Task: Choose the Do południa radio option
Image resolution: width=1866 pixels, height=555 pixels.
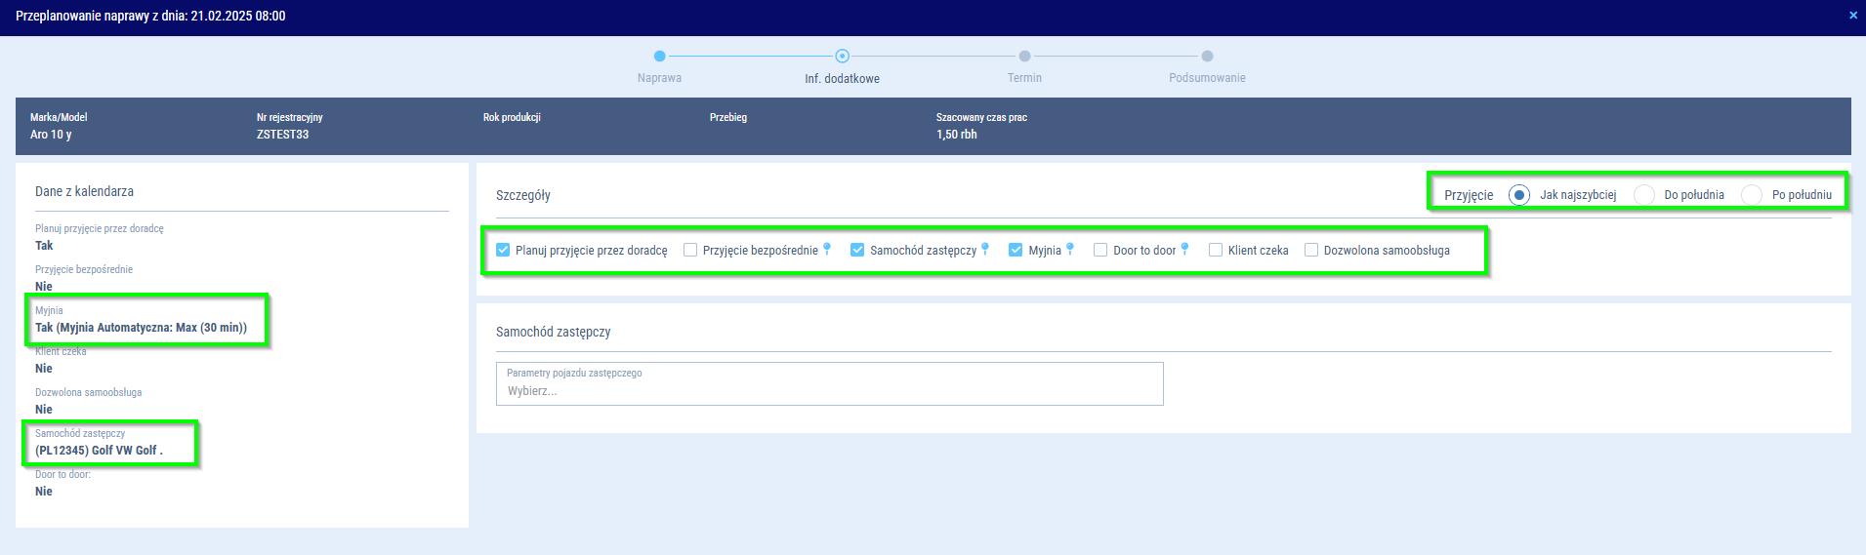Action: tap(1644, 195)
